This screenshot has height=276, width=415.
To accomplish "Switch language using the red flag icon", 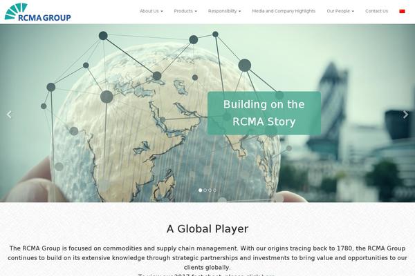I will 402,11.
